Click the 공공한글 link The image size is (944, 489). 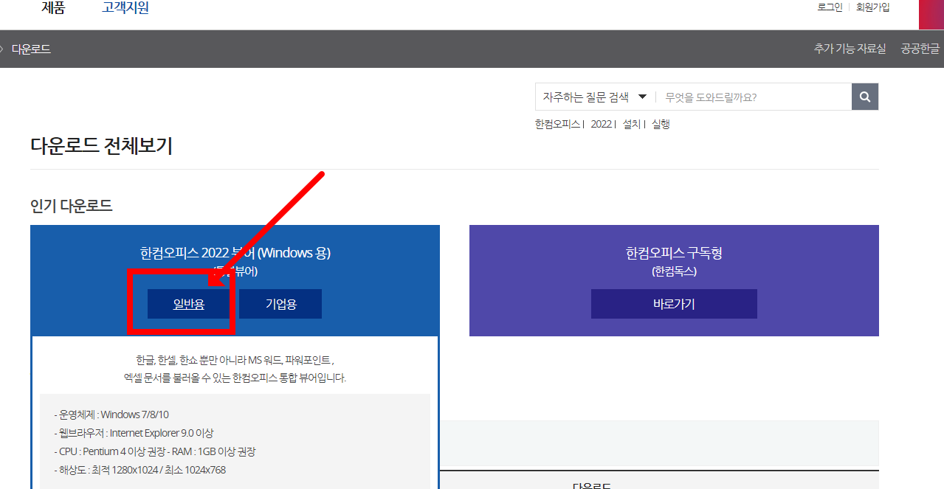pos(920,49)
